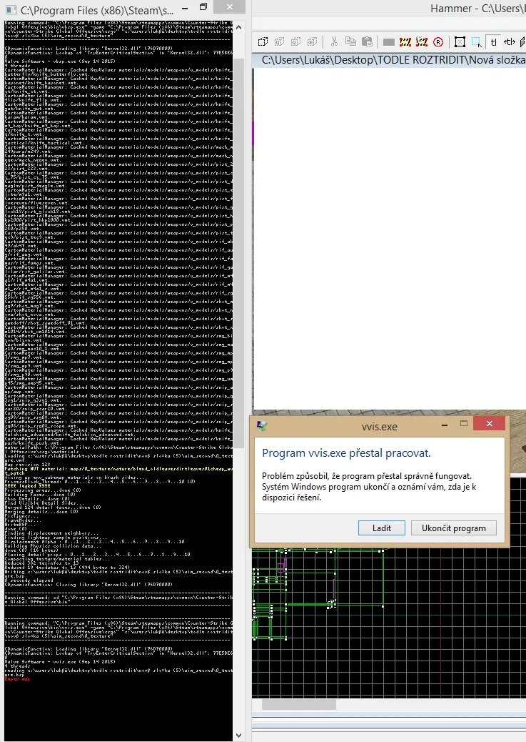
Task: Click the Ladit button in vvis.exe dialog
Action: coord(381,528)
